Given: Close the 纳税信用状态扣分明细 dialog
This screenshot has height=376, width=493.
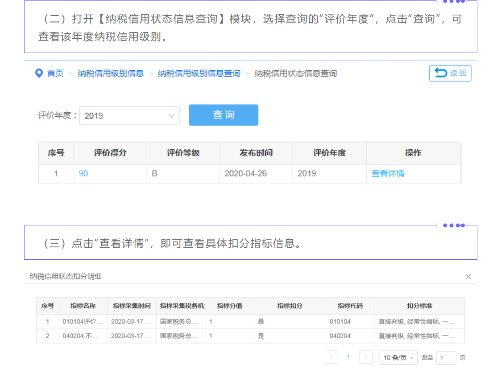Looking at the screenshot, I should [x=468, y=277].
